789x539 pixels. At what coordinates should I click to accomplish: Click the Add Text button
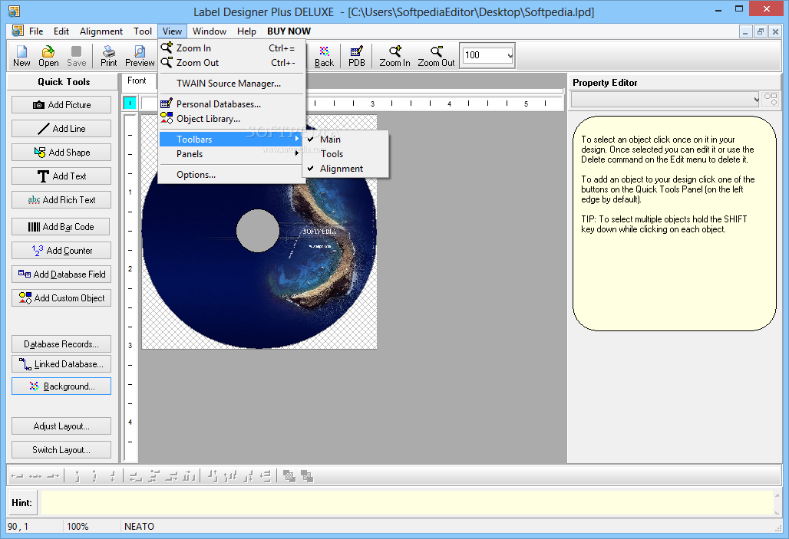coord(61,176)
